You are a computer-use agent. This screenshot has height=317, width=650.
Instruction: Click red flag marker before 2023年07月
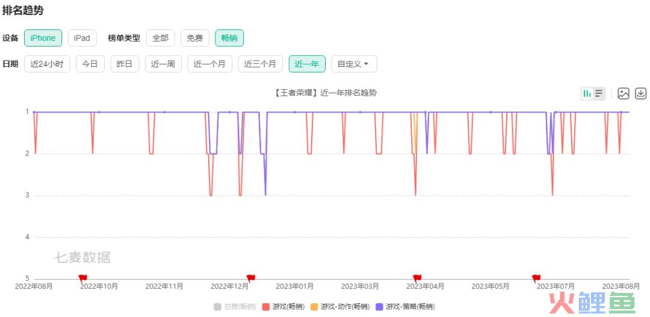tap(536, 278)
